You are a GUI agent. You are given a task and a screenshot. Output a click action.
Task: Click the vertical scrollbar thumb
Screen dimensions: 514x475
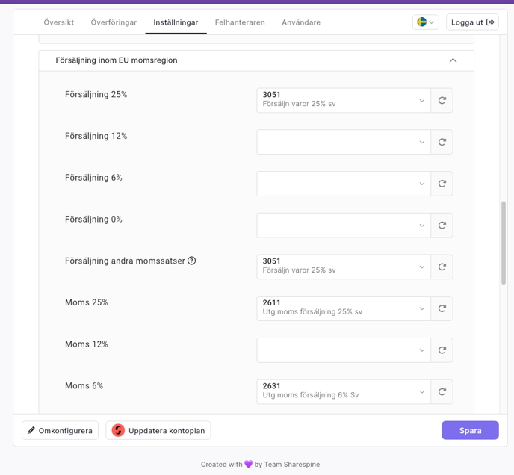pos(504,243)
